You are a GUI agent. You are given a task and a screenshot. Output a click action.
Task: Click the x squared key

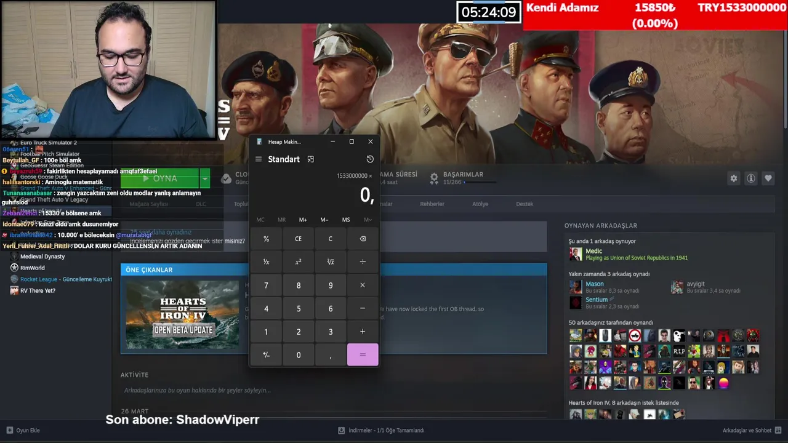coord(298,262)
